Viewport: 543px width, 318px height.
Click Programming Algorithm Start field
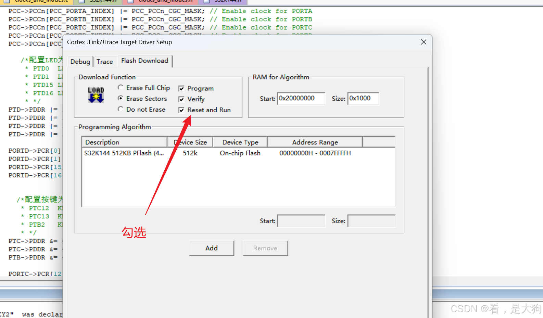click(301, 221)
